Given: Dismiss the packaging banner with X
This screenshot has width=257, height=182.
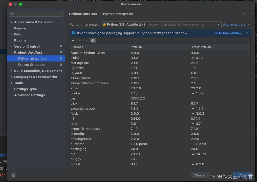Looking at the screenshot, I should tap(247, 33).
